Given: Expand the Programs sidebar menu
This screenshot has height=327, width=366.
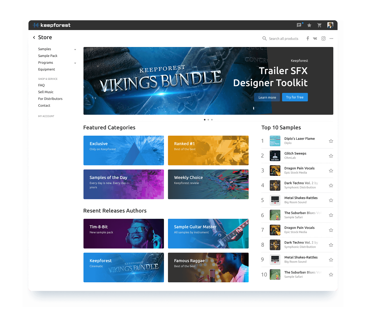Looking at the screenshot, I should point(75,63).
